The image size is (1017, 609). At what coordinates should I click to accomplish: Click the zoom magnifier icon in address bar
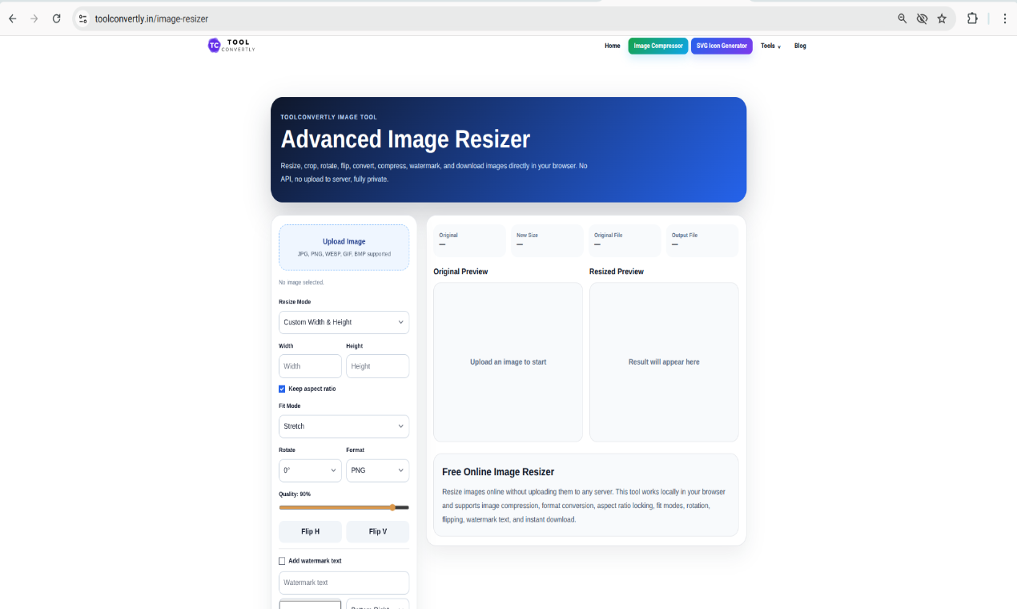(x=902, y=18)
